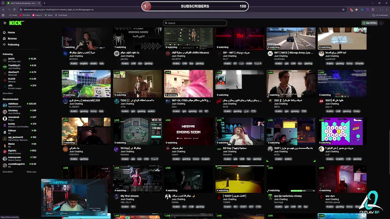The image size is (390, 219).
Task: Open the Downloads bookmark
Action: coord(61,15)
